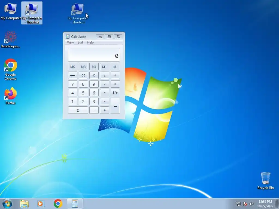Minimize the Calculator window

[x=100, y=37]
